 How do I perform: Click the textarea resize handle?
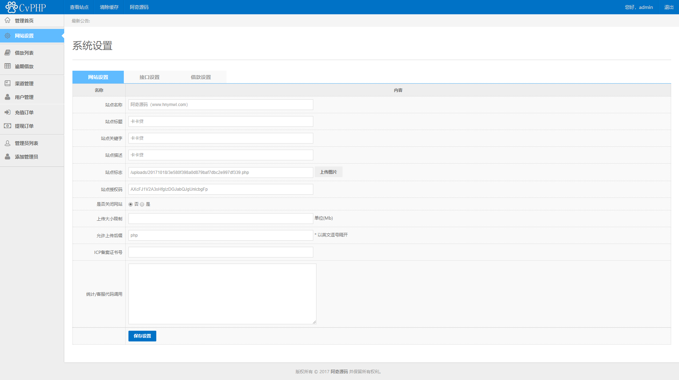(314, 322)
